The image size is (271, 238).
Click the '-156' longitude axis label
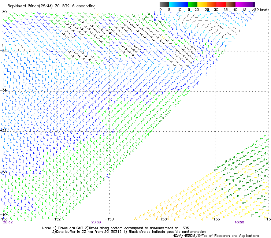162,219
